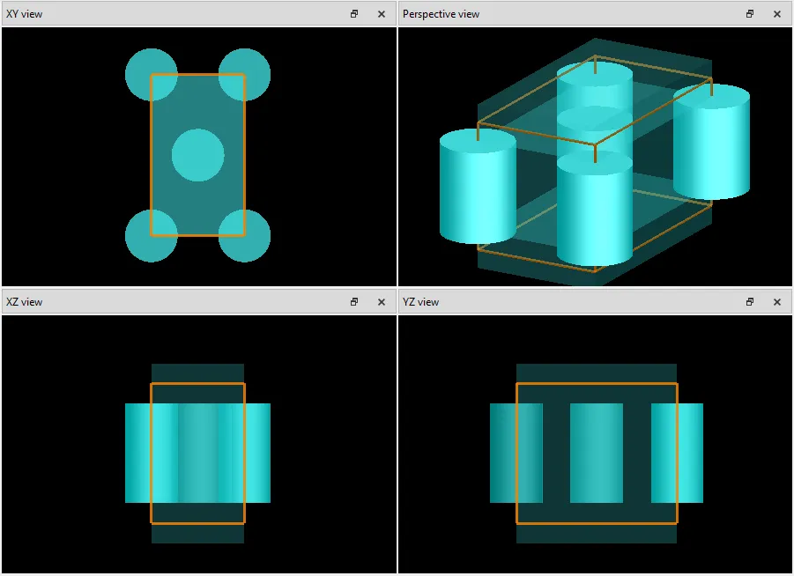Close the XZ view panel
This screenshot has height=576, width=794.
point(381,302)
